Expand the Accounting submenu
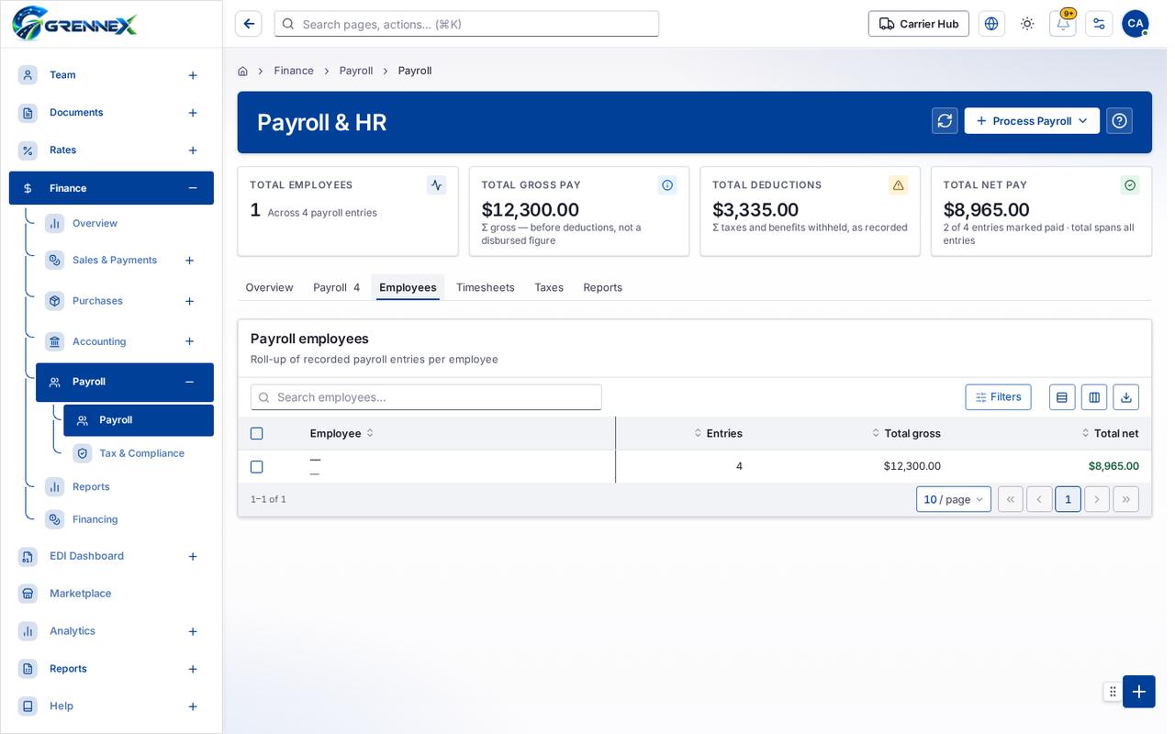Screen dimensions: 1175x734 189,341
